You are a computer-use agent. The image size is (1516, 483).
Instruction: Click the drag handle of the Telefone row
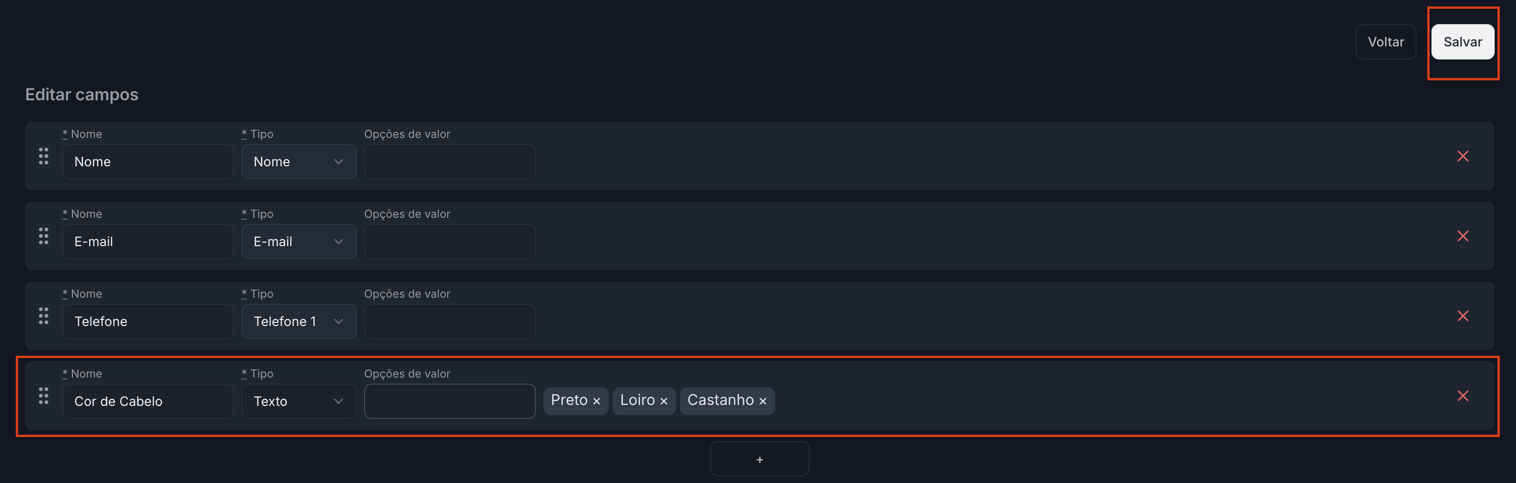pos(44,317)
